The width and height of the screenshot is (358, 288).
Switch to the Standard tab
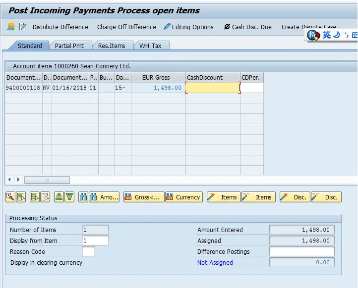[x=30, y=46]
